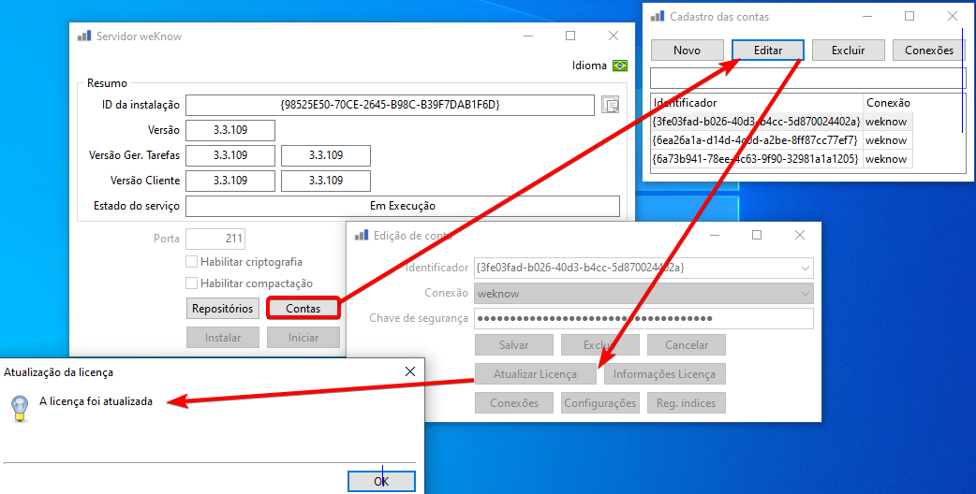Click the Servidor weKnow title bar logo
This screenshot has height=494, width=976.
84,36
